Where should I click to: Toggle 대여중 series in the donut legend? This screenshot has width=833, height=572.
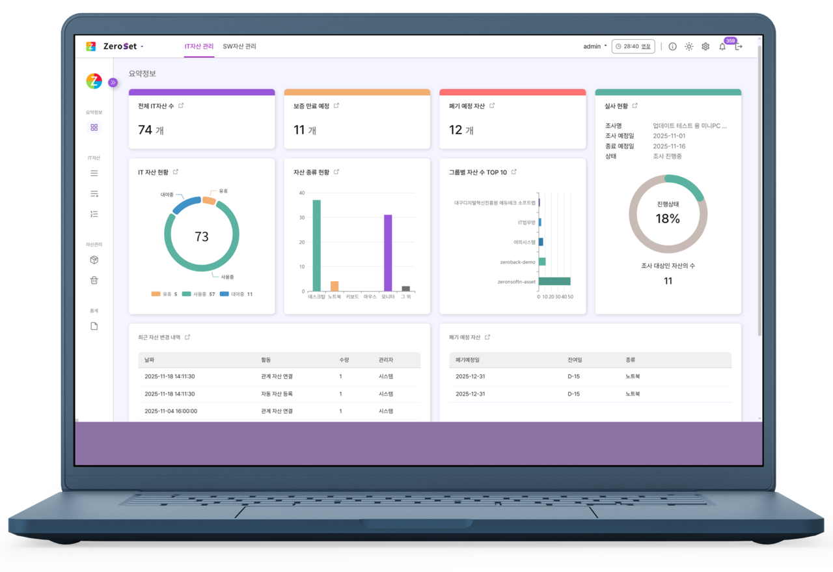[236, 294]
